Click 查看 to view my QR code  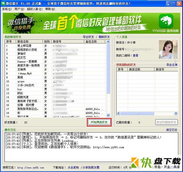point(135,55)
